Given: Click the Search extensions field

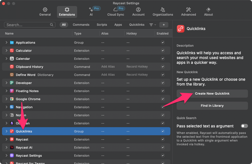Looking at the screenshot, I should click(x=30, y=25).
